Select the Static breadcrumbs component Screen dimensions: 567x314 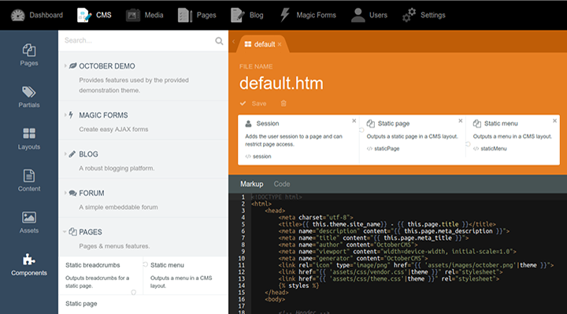point(101,275)
